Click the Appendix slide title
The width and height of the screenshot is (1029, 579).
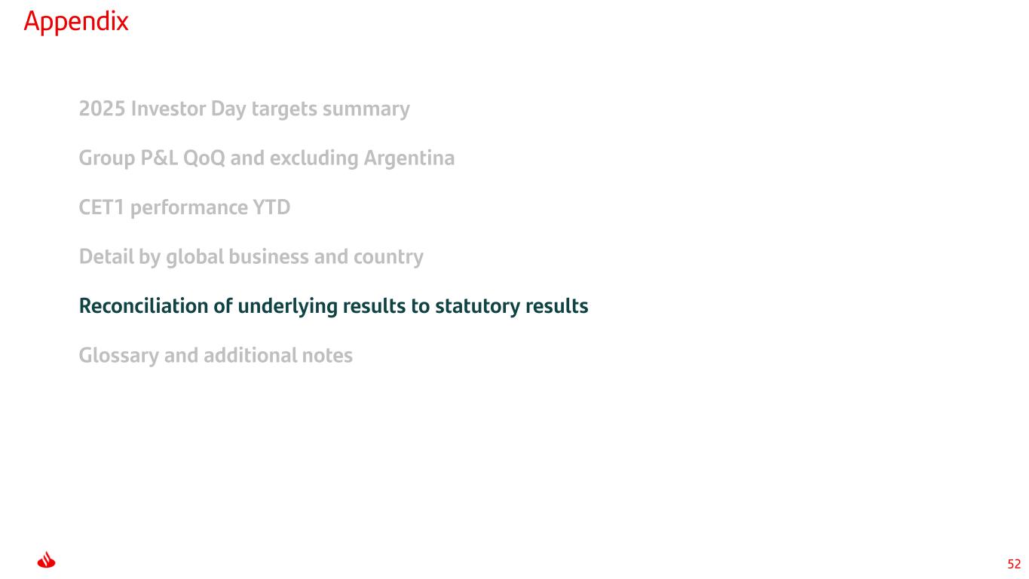point(76,22)
